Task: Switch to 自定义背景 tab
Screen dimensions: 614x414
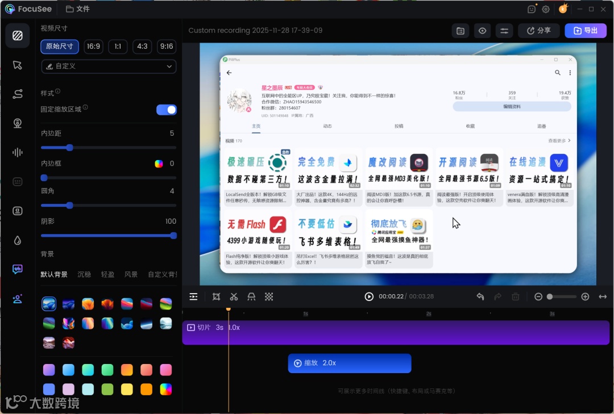Action: coord(162,274)
